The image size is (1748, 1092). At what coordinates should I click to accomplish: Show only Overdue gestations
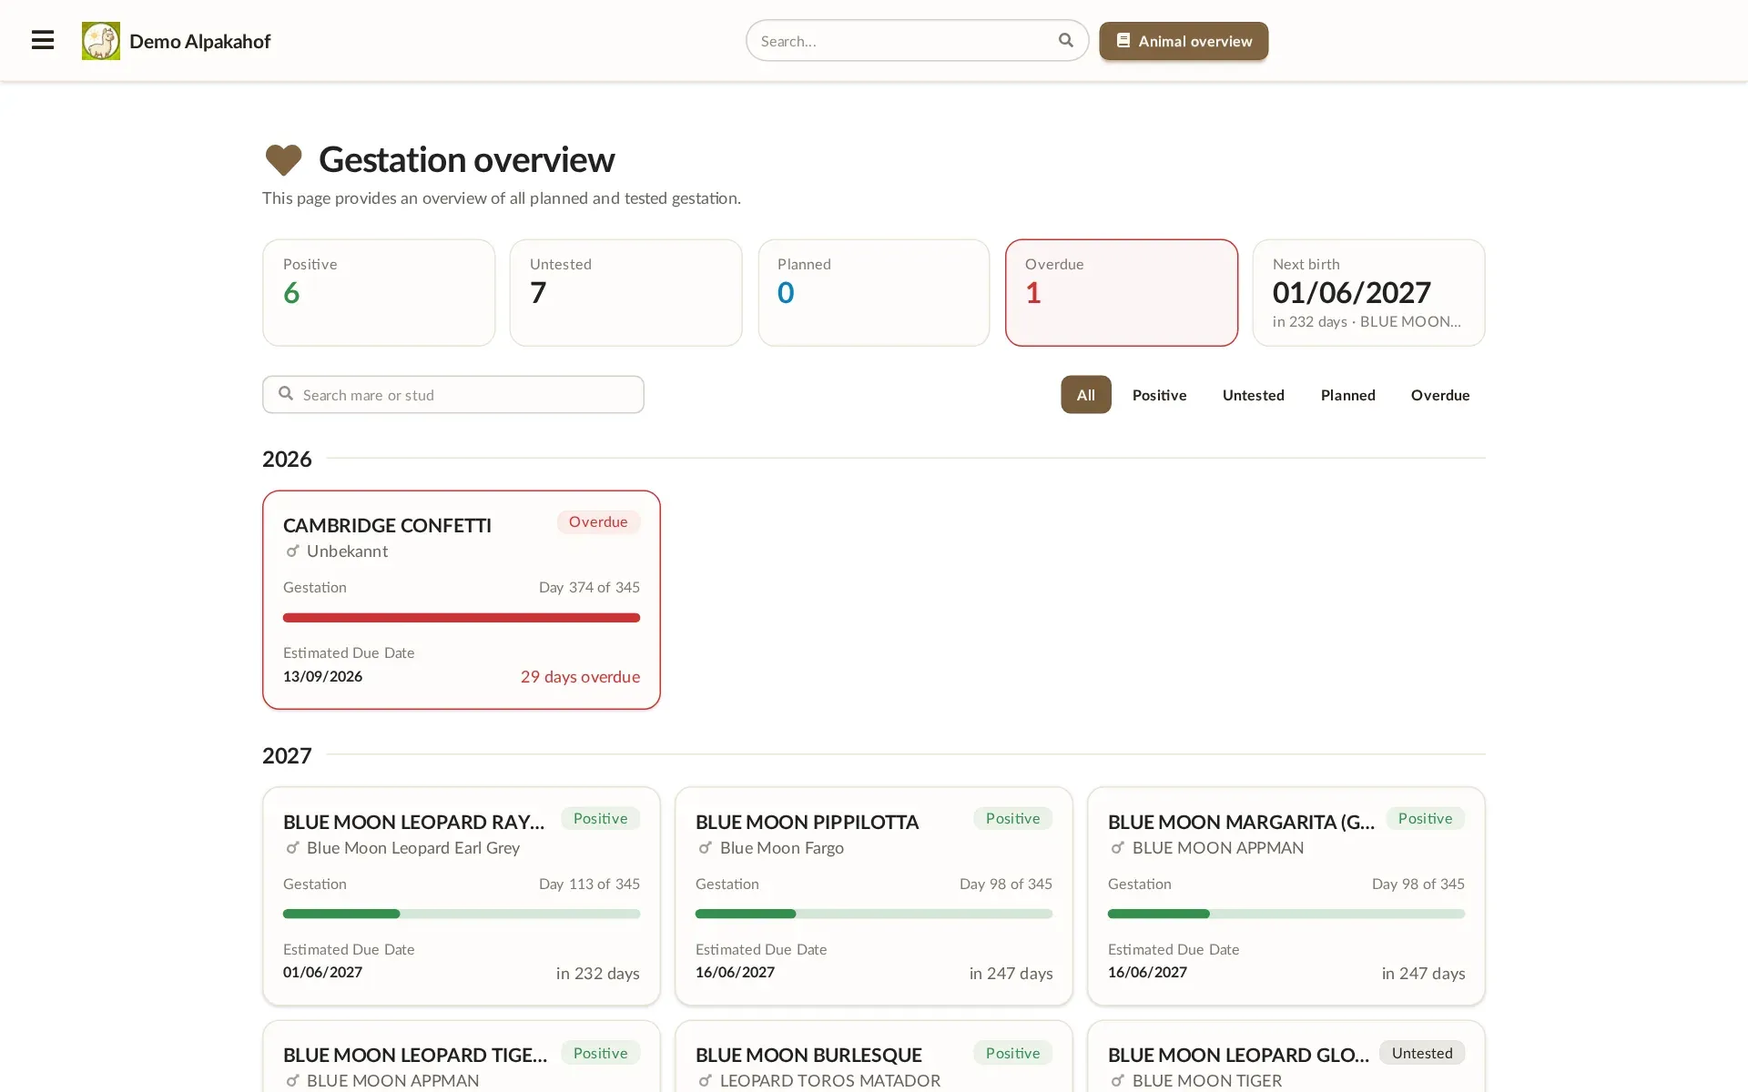(x=1439, y=394)
